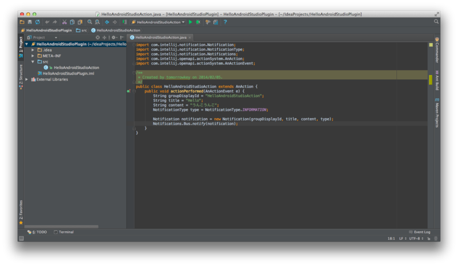Click the tool window quick-access icon in the status bar
The image size is (458, 266).
21,239
